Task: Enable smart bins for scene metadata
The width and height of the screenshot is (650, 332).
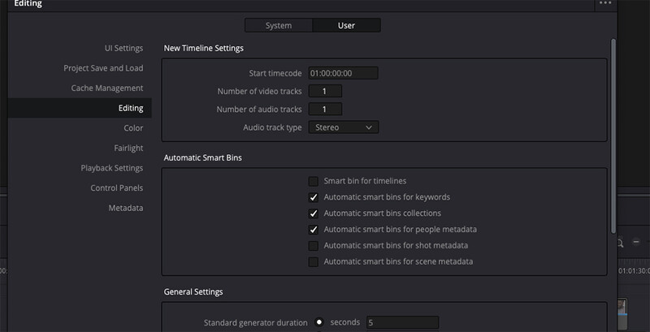Action: 314,262
